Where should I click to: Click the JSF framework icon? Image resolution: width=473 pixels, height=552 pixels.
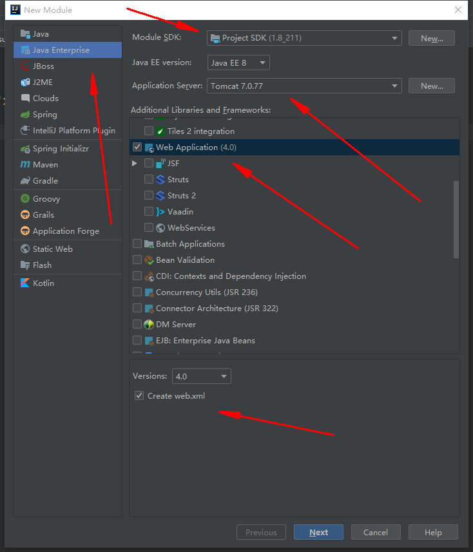click(160, 164)
